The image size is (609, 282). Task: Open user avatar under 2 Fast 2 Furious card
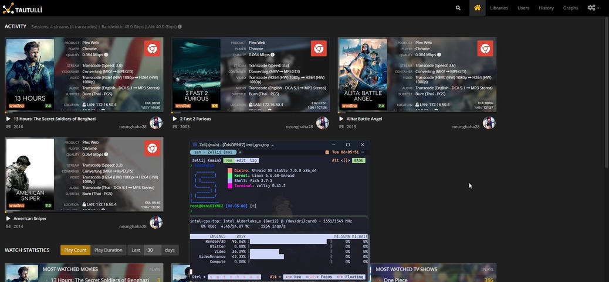point(322,123)
